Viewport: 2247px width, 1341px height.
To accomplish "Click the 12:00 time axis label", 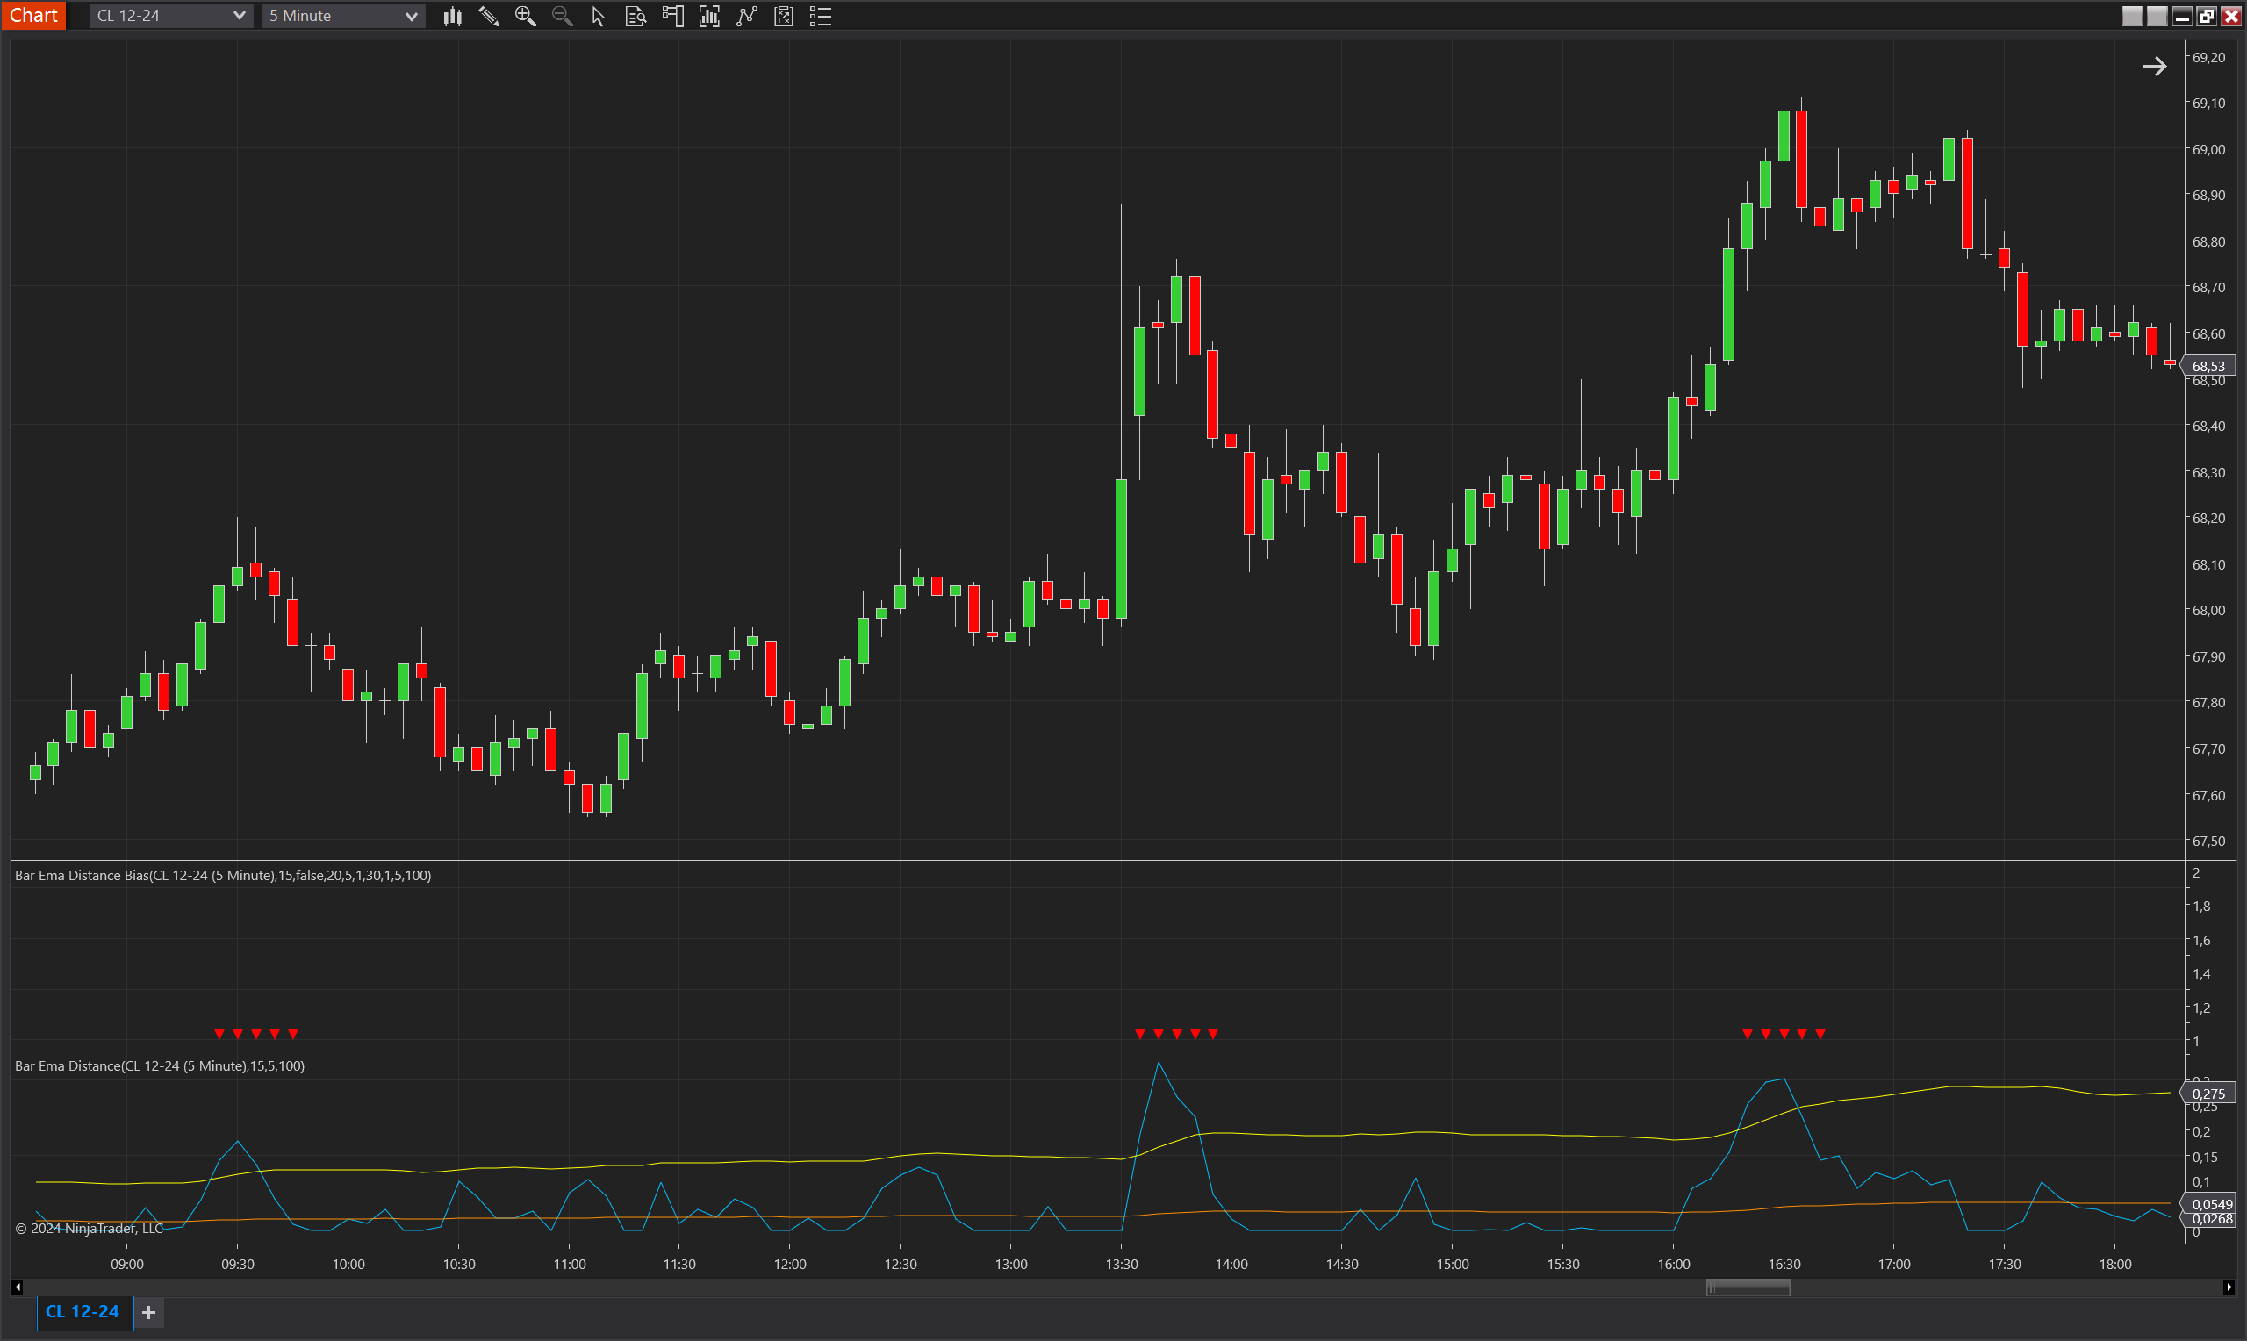I will pos(790,1264).
